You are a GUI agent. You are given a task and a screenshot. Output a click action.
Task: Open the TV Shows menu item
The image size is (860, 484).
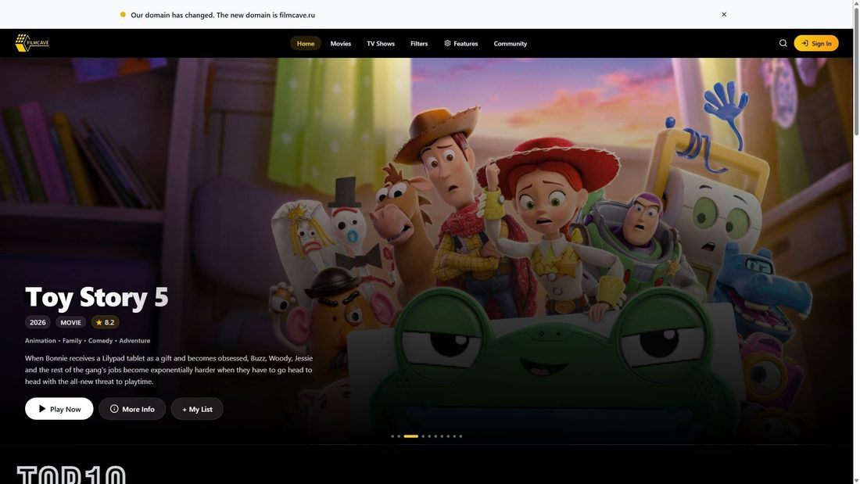coord(381,43)
